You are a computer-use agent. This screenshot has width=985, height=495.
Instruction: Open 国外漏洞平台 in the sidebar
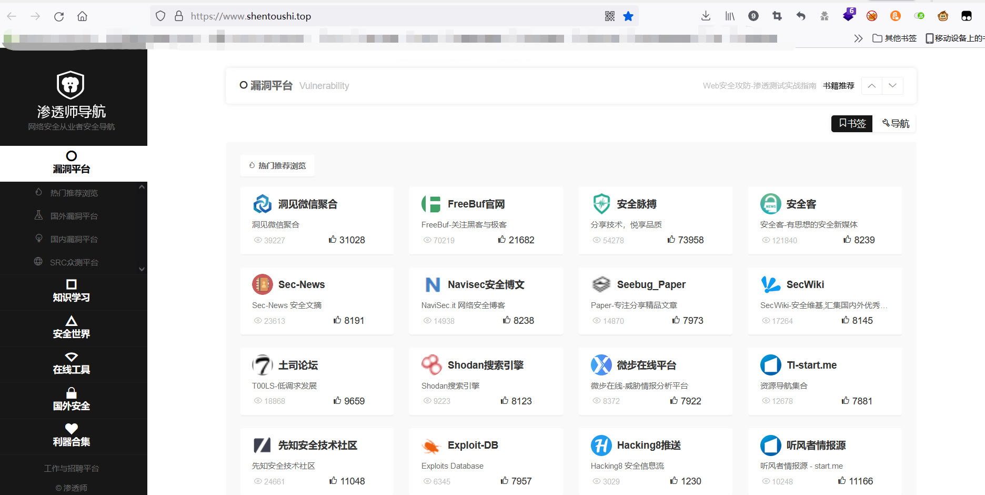pyautogui.click(x=74, y=216)
